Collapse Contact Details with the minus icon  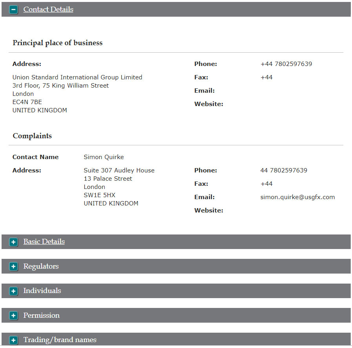13,10
